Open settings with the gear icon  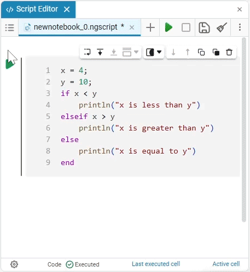(14, 264)
